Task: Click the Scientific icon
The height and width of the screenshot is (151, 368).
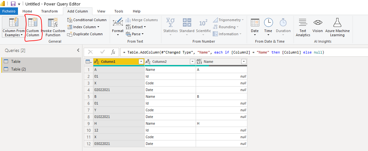Action: click(x=203, y=23)
